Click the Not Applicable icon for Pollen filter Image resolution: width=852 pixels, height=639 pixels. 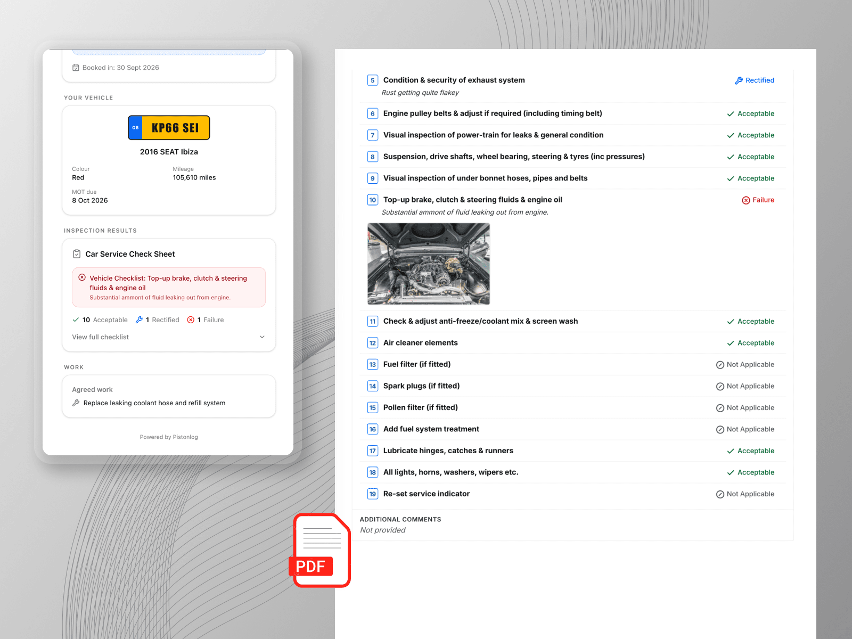(x=720, y=408)
